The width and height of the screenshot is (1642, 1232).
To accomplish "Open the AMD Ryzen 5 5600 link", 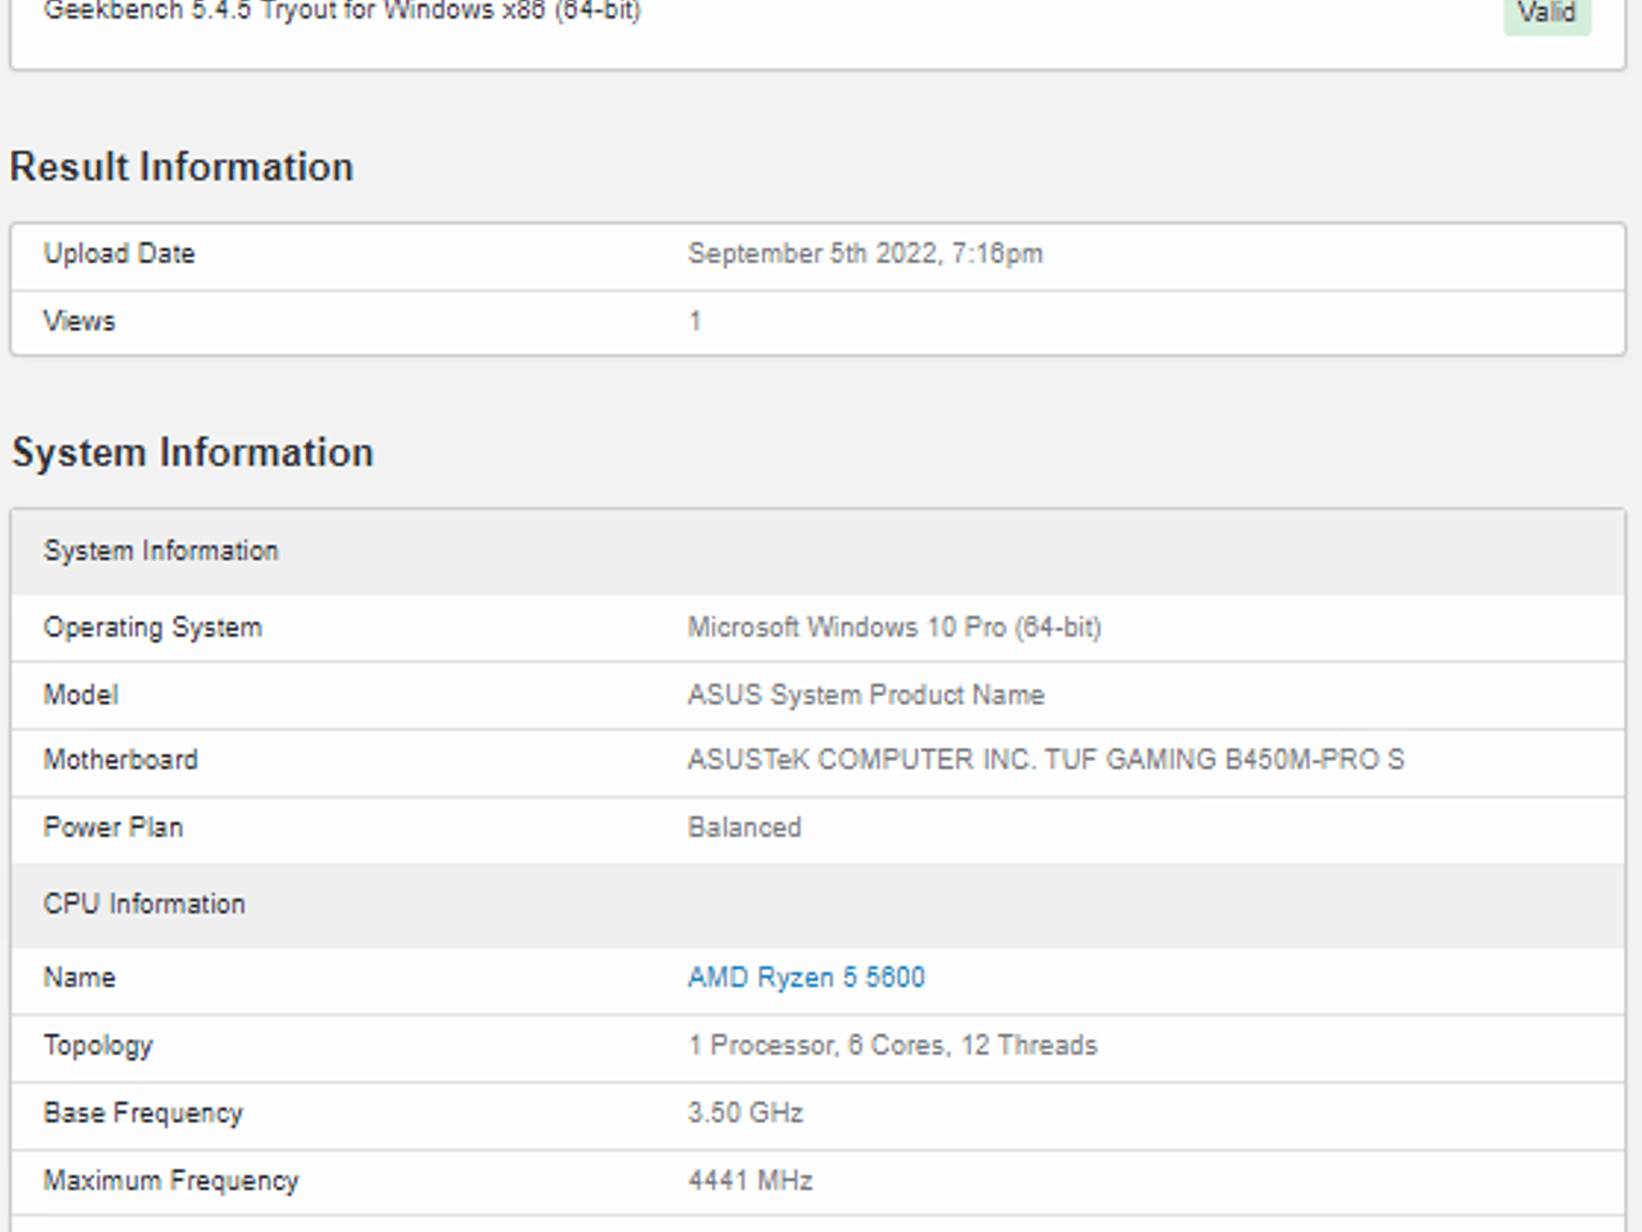I will tap(806, 978).
